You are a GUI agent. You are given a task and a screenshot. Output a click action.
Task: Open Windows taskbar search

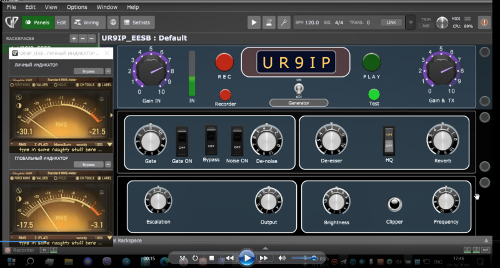tap(30, 262)
